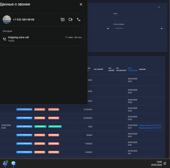Screen dimensions: 170x168
Task: Open the notification center tray icon
Action: [165, 163]
